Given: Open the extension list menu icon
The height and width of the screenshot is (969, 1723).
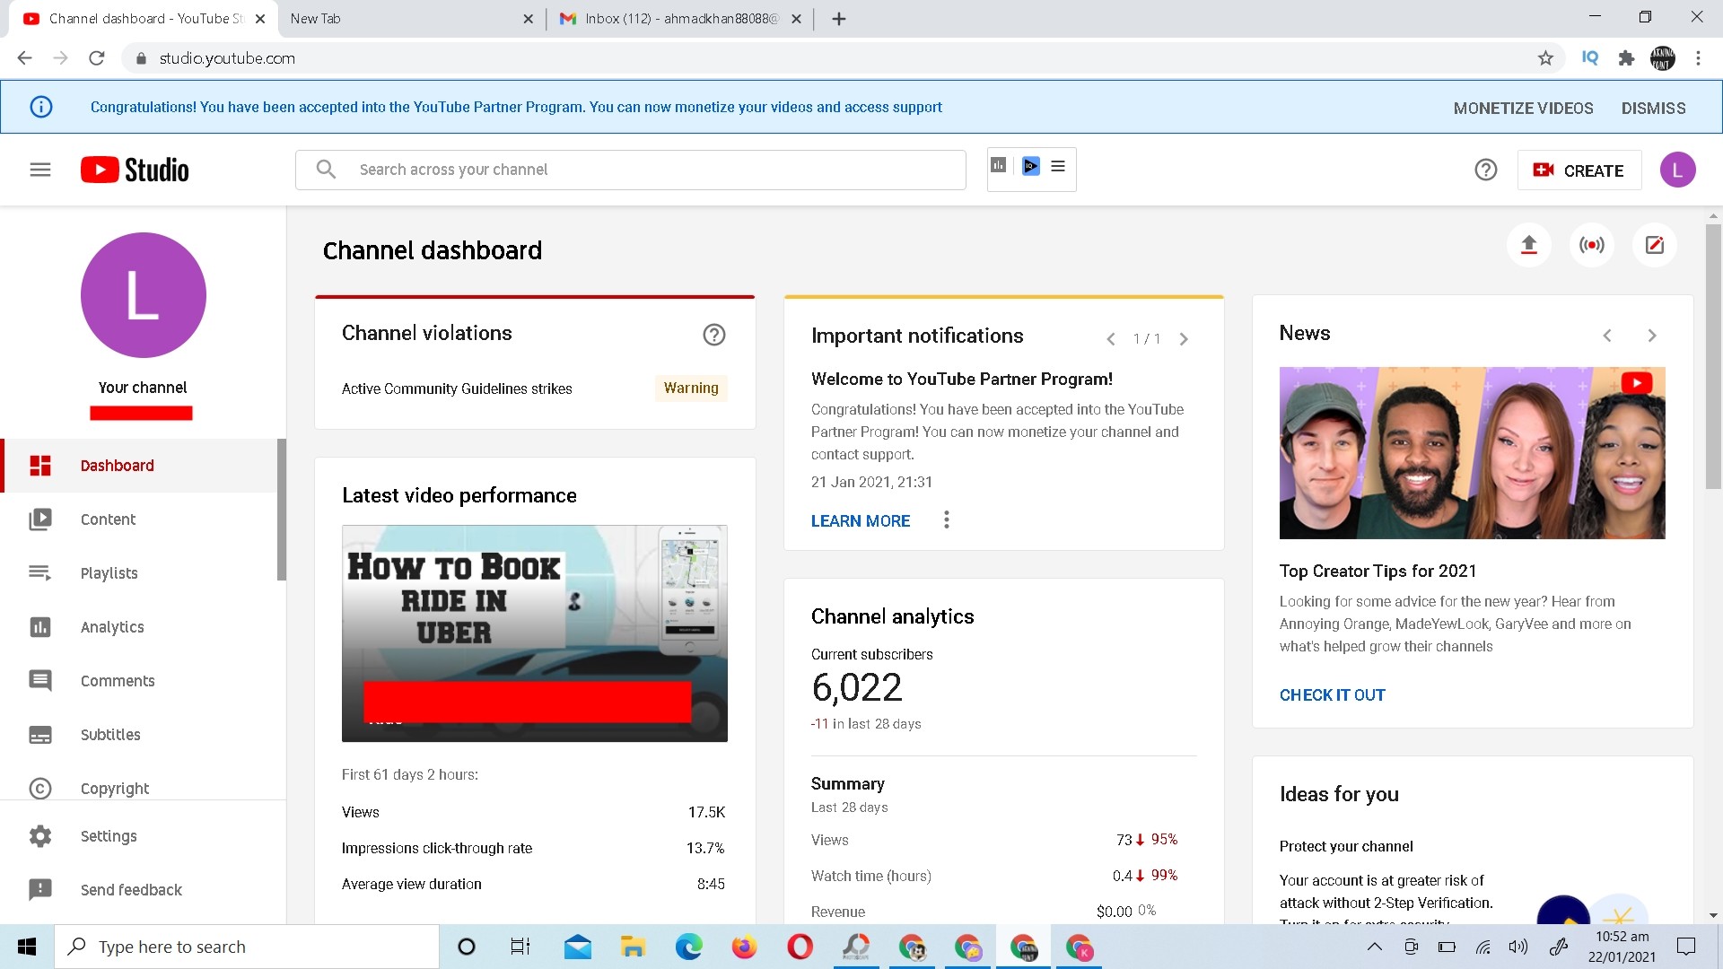Looking at the screenshot, I should [1058, 166].
